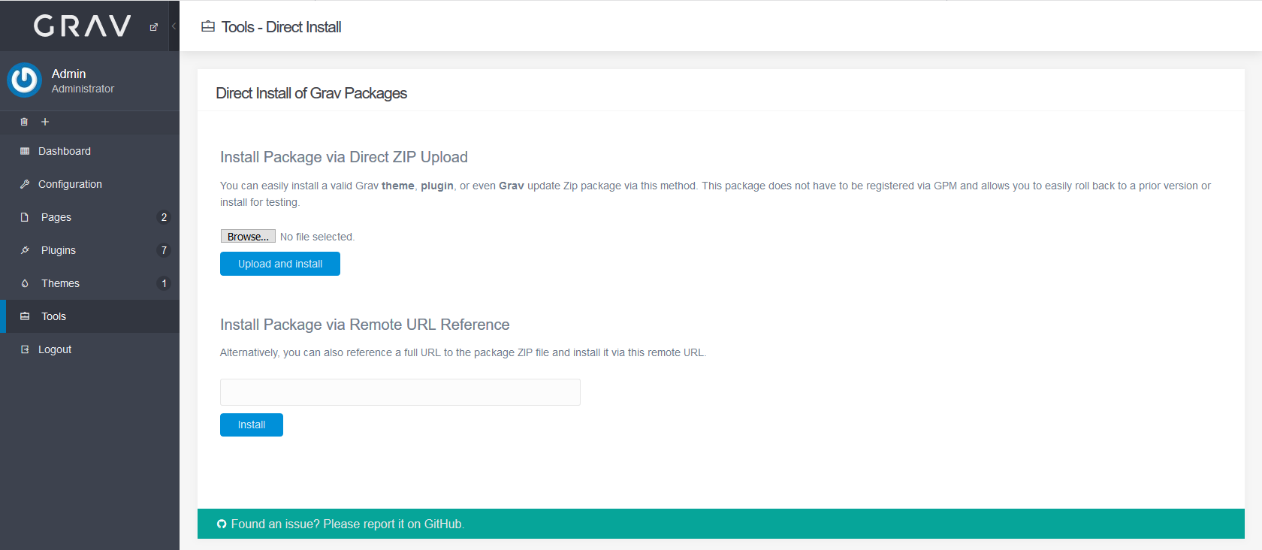The height and width of the screenshot is (550, 1262).
Task: Click 'Install Package via Remote URL Reference' heading
Action: click(x=365, y=325)
